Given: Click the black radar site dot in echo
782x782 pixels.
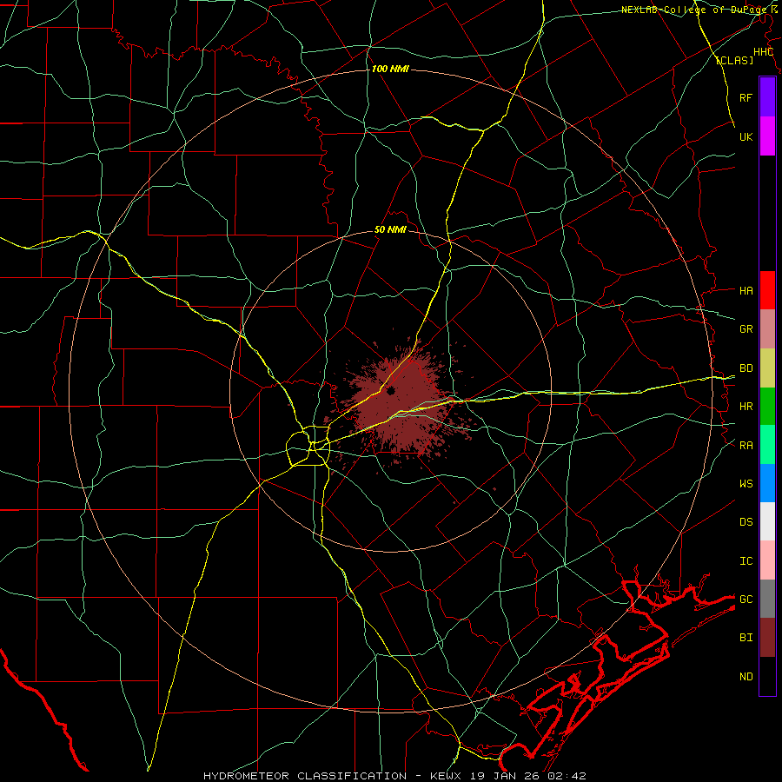Looking at the screenshot, I should coord(391,390).
